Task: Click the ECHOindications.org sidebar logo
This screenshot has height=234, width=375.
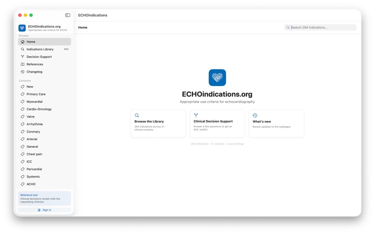Action: tap(22, 28)
